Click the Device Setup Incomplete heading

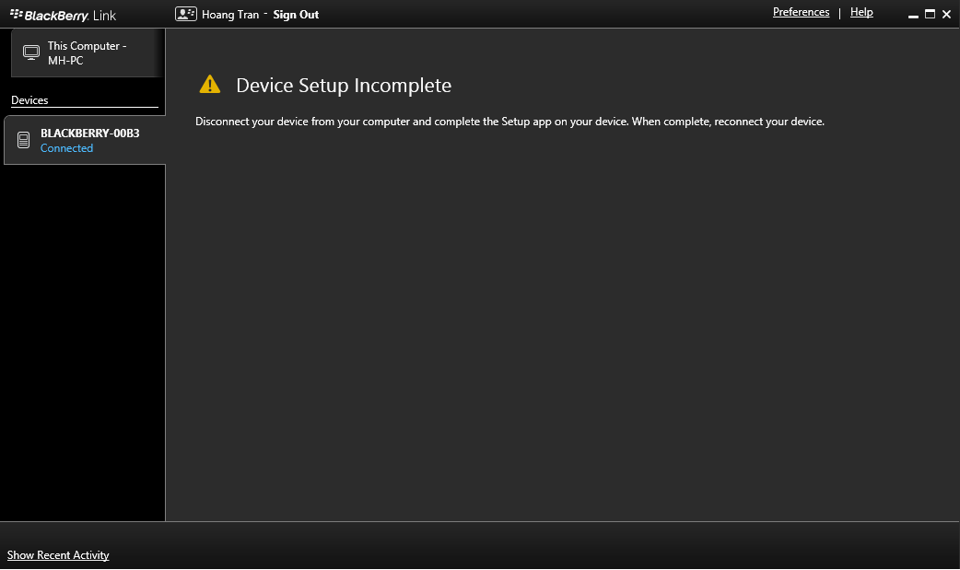[344, 85]
